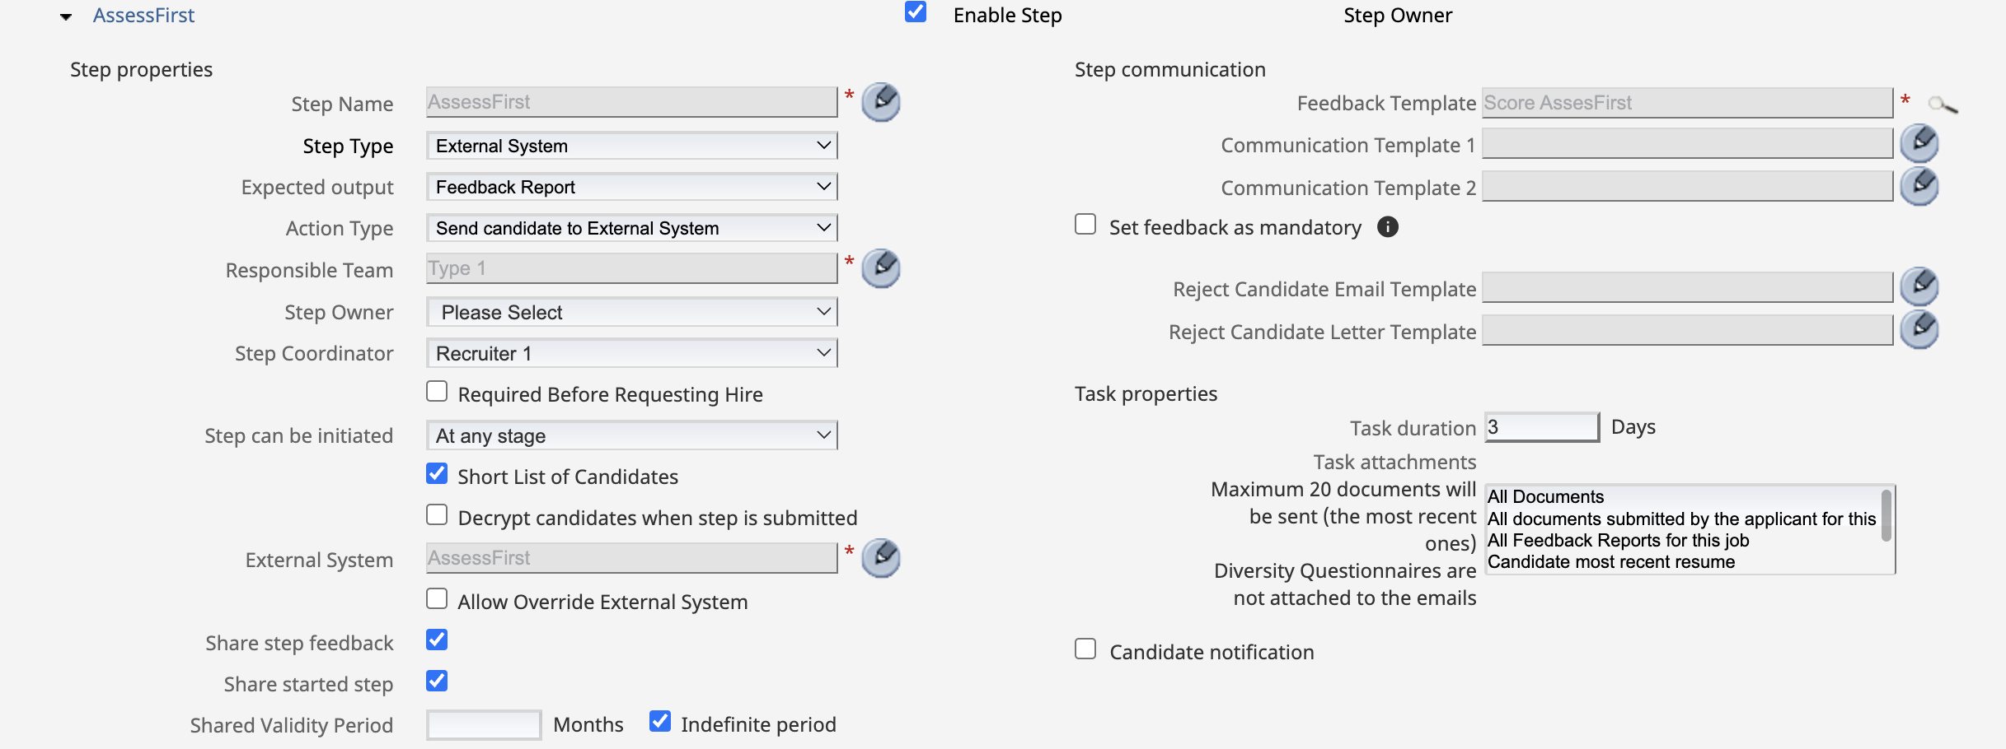The height and width of the screenshot is (749, 2006).
Task: Open the Step Type dropdown
Action: pyautogui.click(x=631, y=146)
